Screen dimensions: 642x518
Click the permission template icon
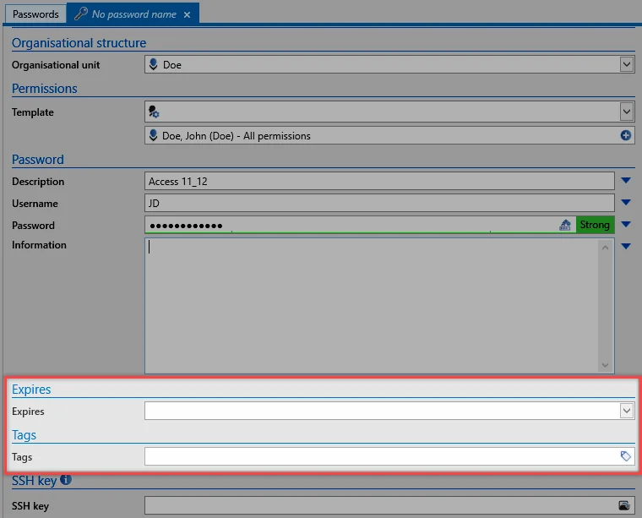[154, 112]
